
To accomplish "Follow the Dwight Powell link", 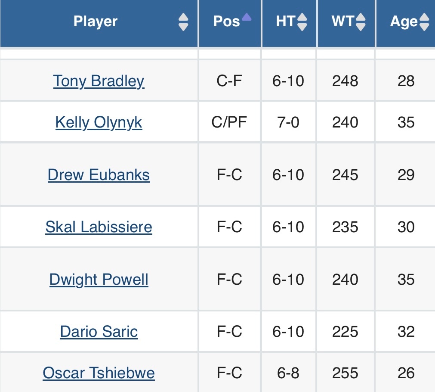I will (99, 280).
